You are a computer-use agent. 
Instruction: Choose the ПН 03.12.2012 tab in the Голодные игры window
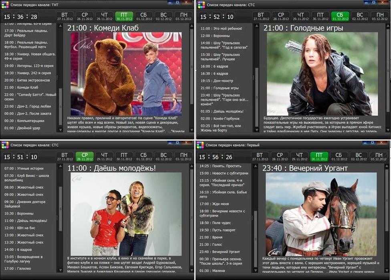(x=379, y=16)
